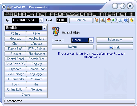Select the R. Downloder button
This screenshot has width=137, height=106.
(15, 79)
